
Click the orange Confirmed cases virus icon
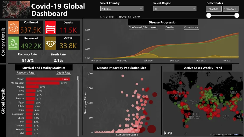pos(13,27)
